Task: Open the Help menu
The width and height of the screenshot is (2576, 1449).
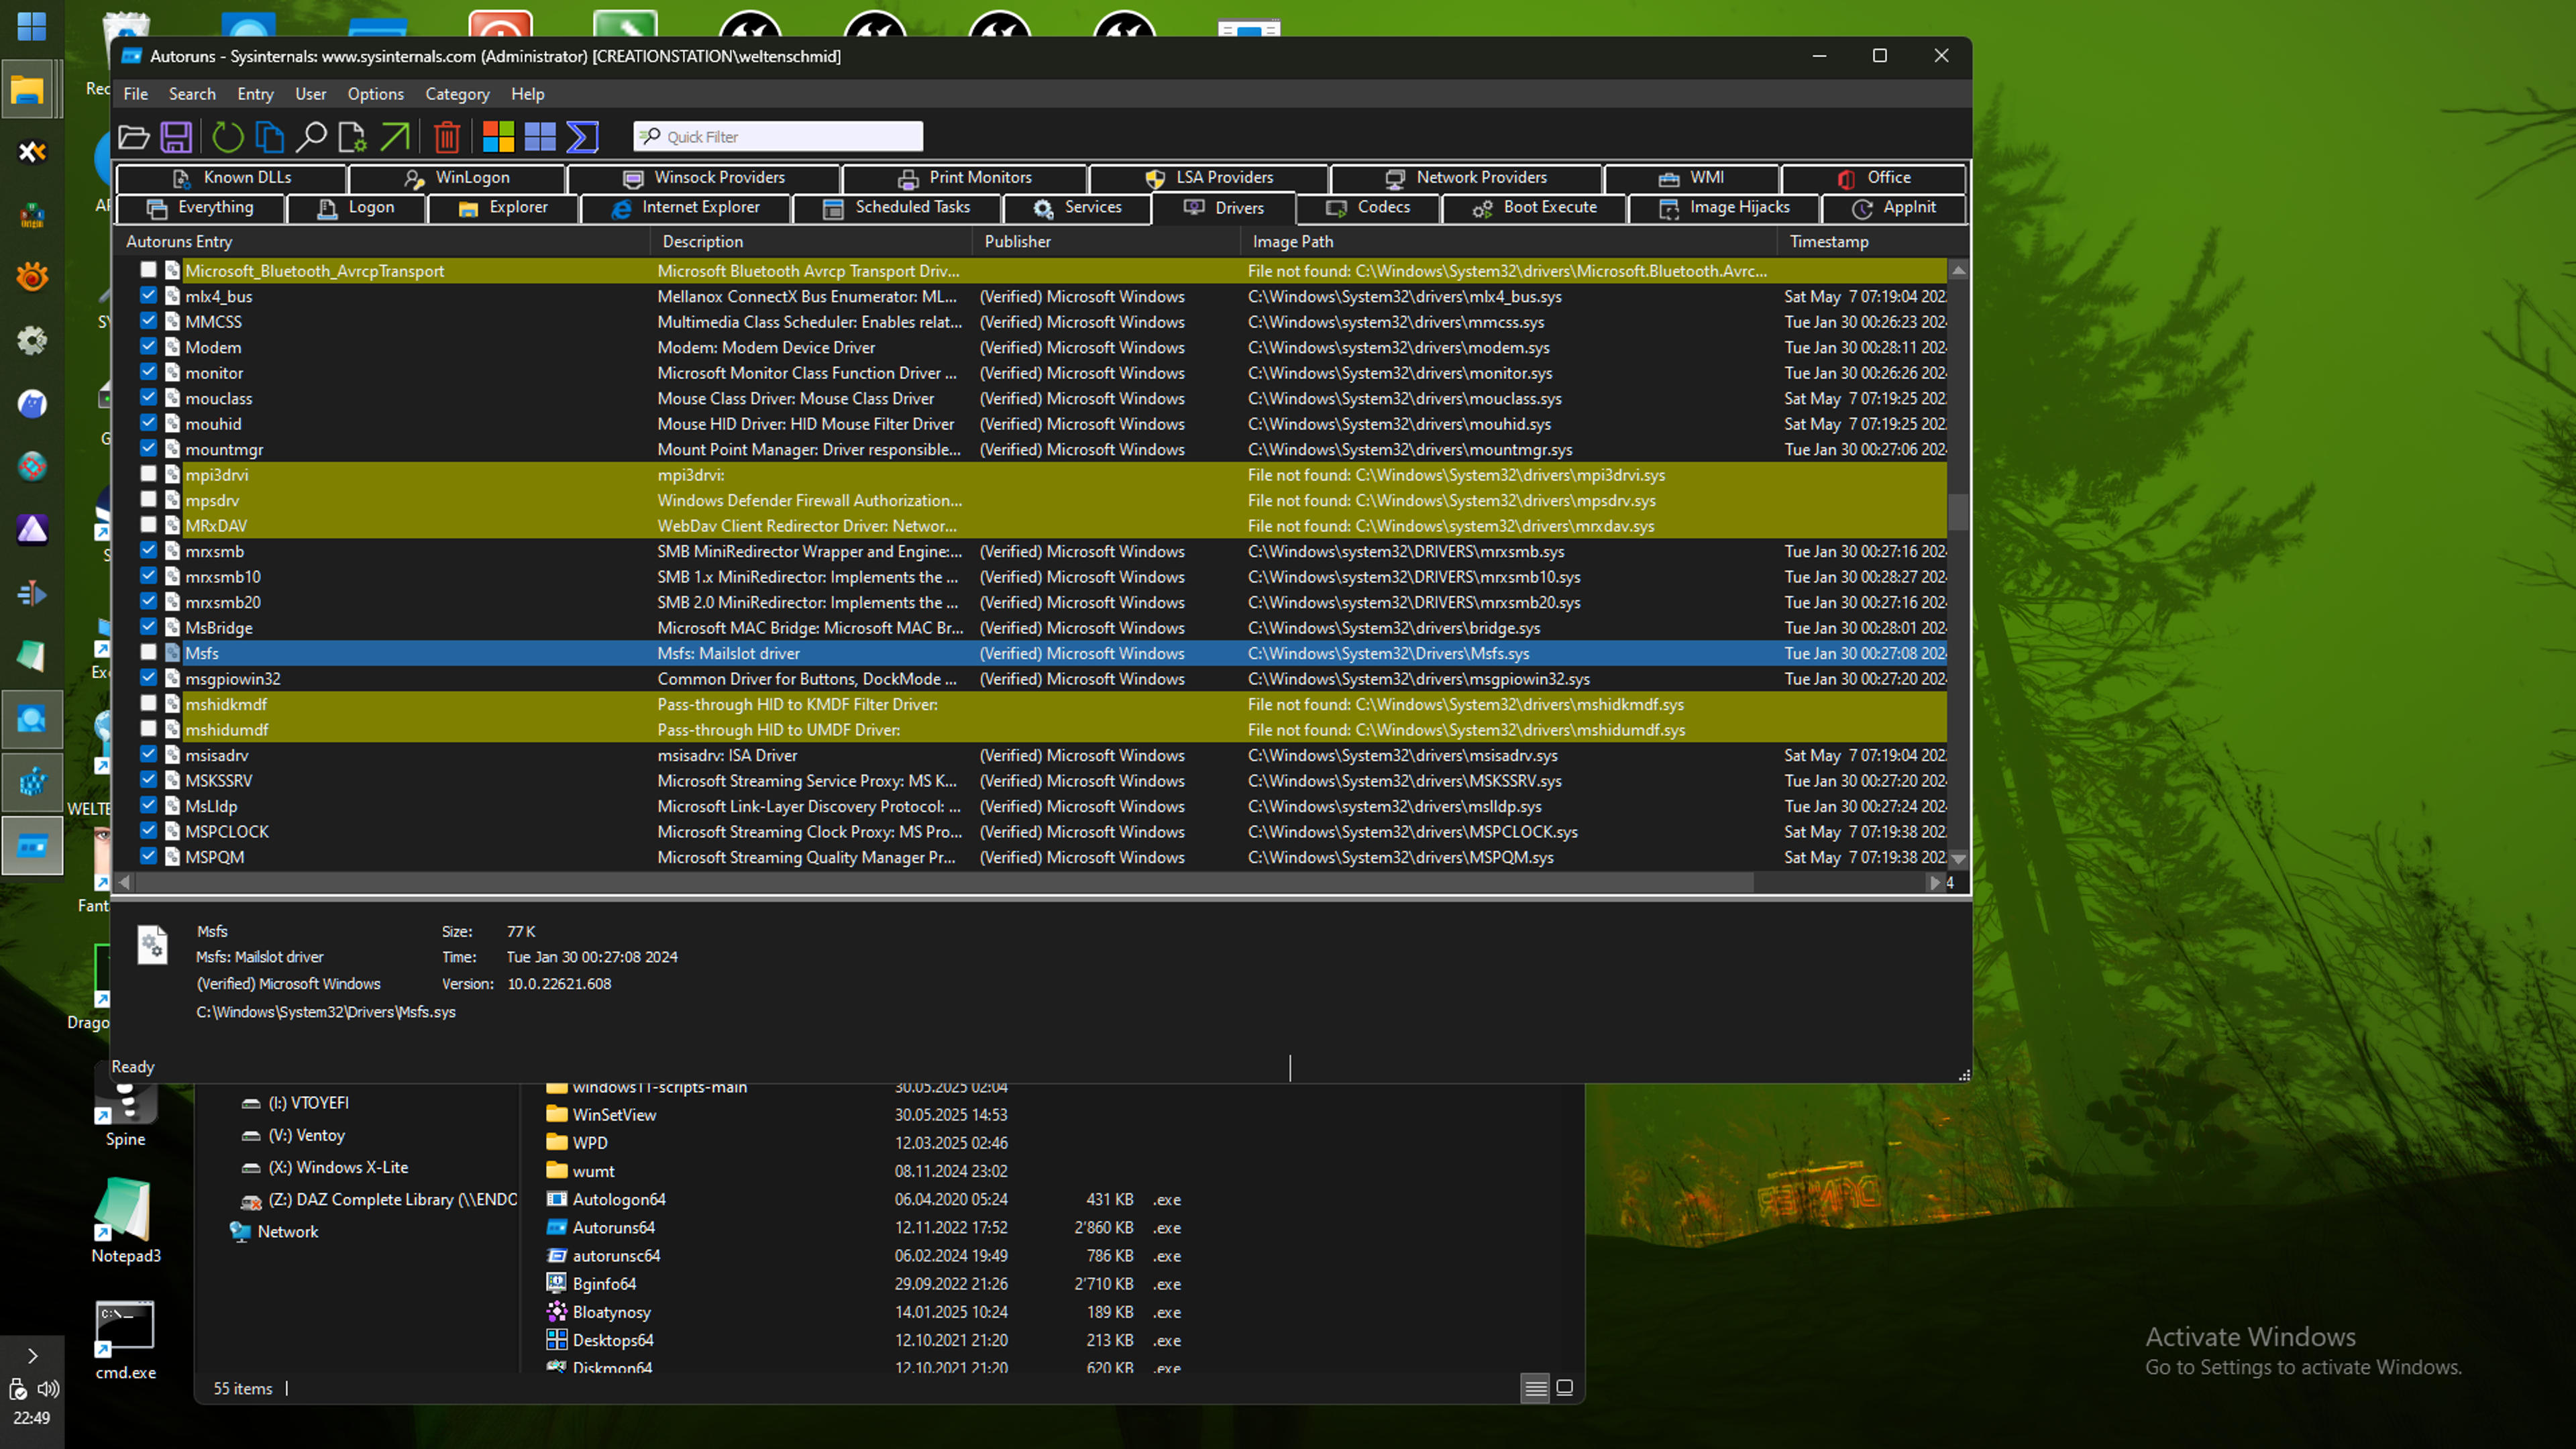Action: coord(527,94)
